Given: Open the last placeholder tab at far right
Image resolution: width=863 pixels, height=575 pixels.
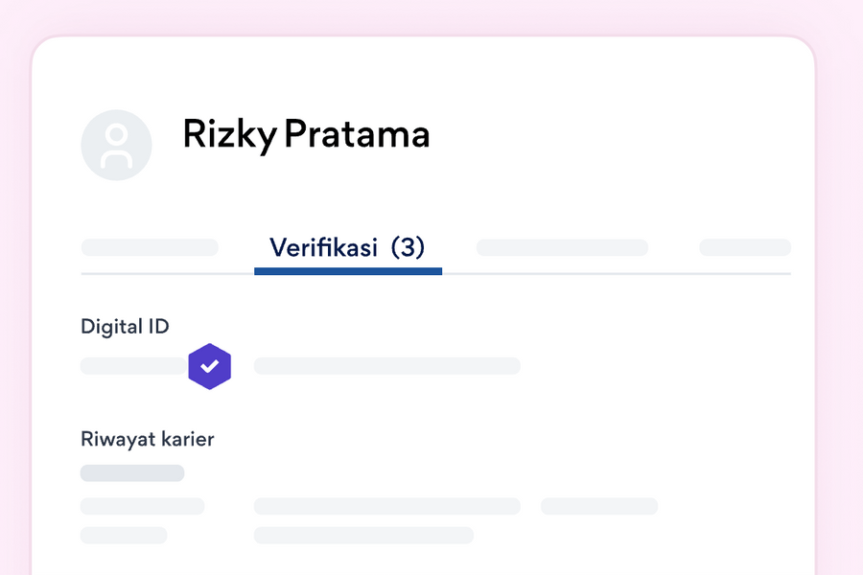Looking at the screenshot, I should point(744,247).
